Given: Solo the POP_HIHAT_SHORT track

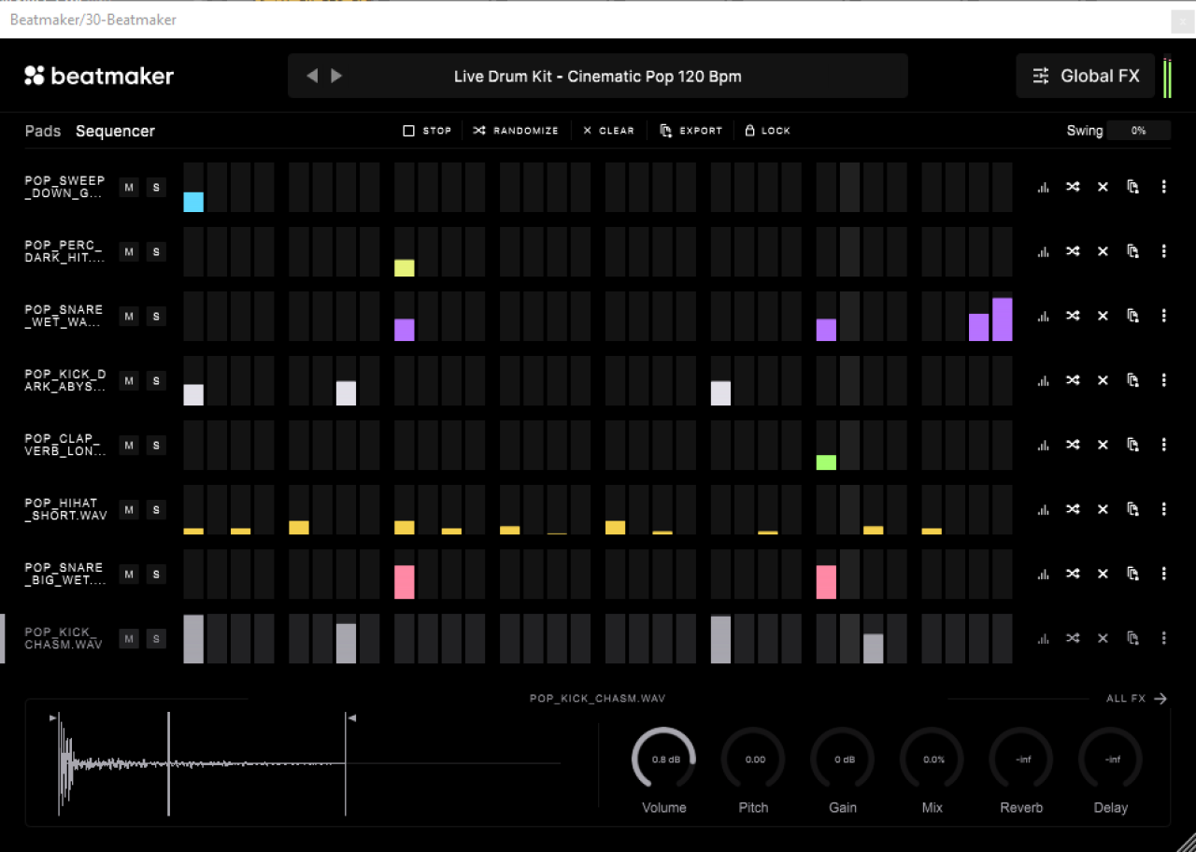Looking at the screenshot, I should (x=156, y=510).
